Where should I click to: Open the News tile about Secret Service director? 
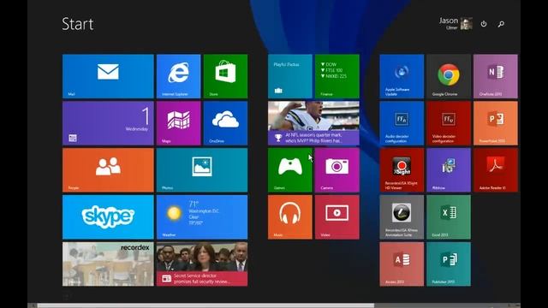pyautogui.click(x=202, y=264)
